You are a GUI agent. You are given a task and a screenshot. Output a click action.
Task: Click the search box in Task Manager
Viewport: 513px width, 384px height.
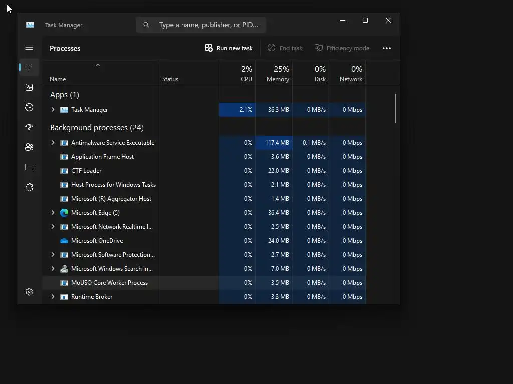pos(201,25)
